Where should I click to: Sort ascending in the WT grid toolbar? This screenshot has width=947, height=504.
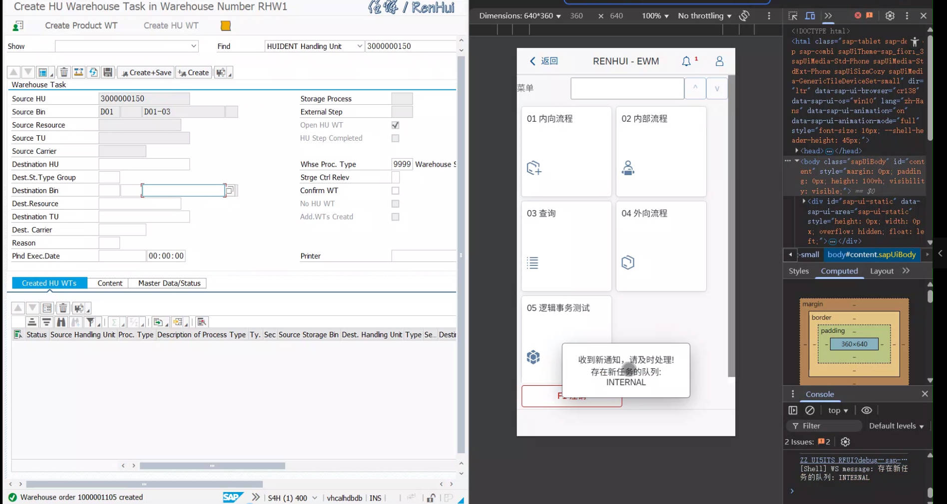click(32, 322)
